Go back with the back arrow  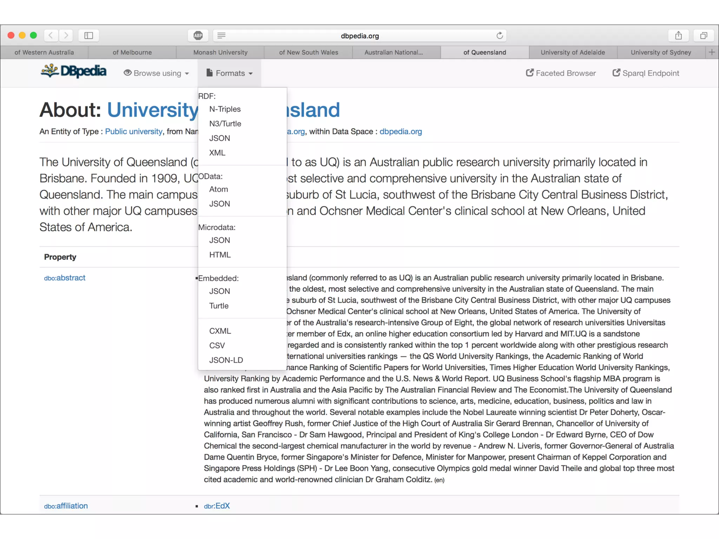51,35
